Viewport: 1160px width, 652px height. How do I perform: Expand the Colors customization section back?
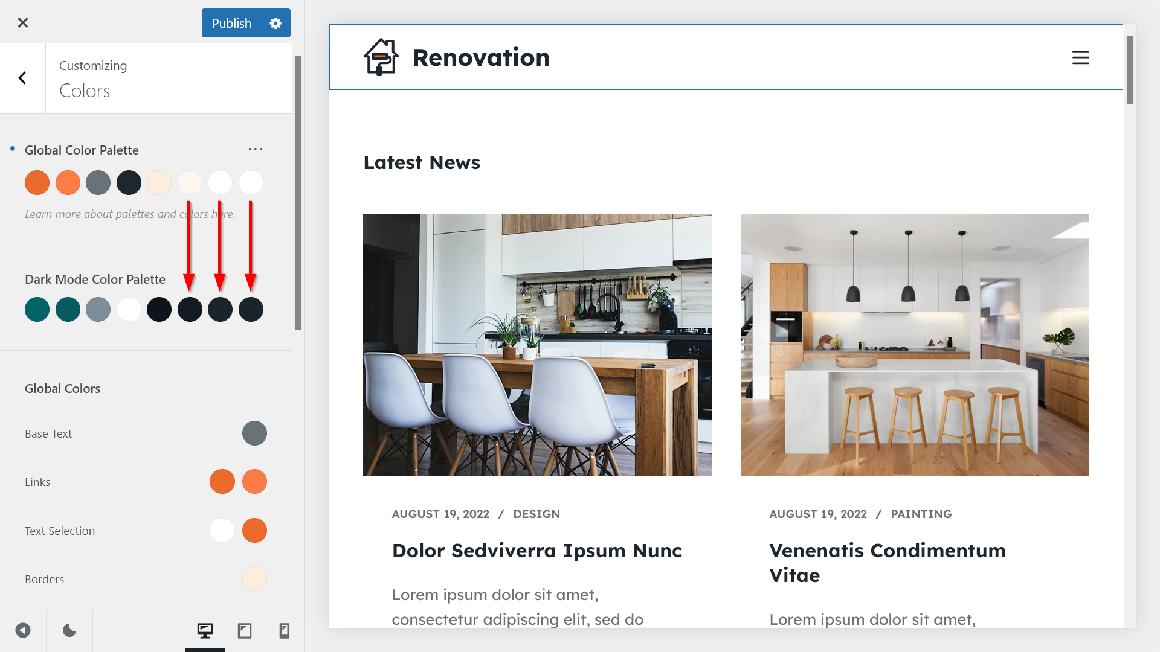22,77
